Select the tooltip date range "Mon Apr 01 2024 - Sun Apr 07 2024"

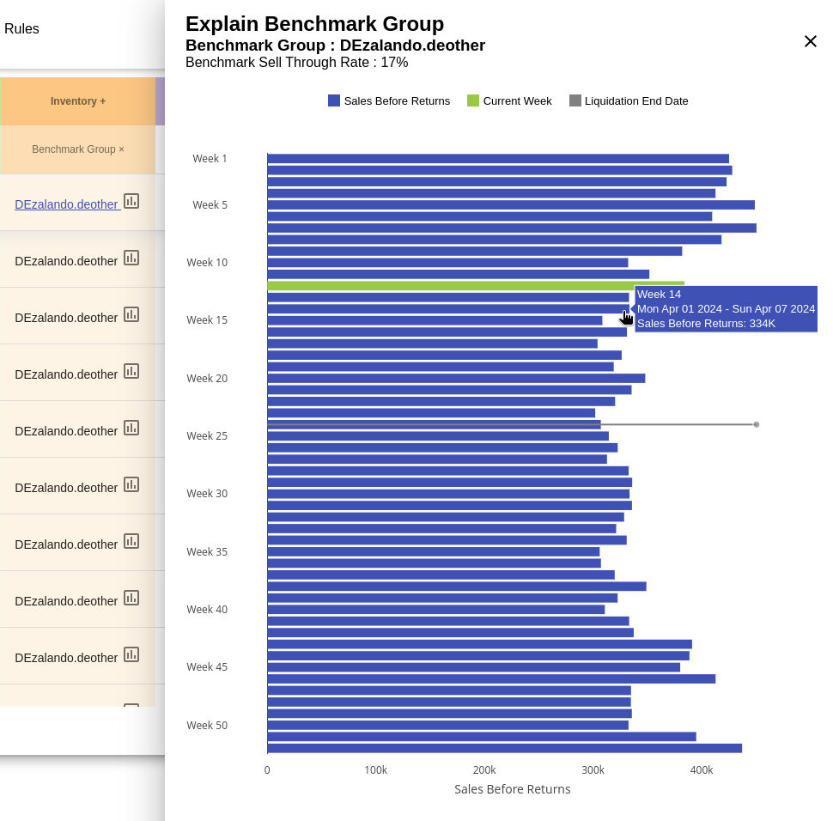727,309
